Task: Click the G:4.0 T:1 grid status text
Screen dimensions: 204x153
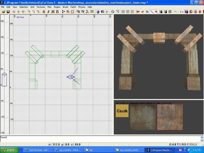Action: click(183, 144)
